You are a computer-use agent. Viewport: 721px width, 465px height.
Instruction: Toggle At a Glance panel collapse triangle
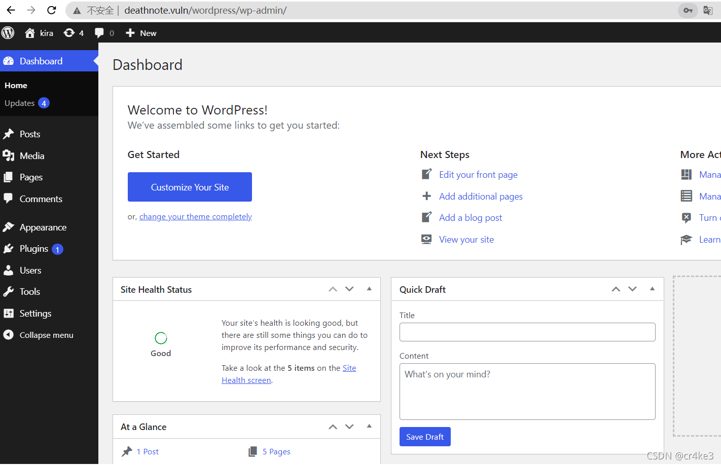point(369,426)
